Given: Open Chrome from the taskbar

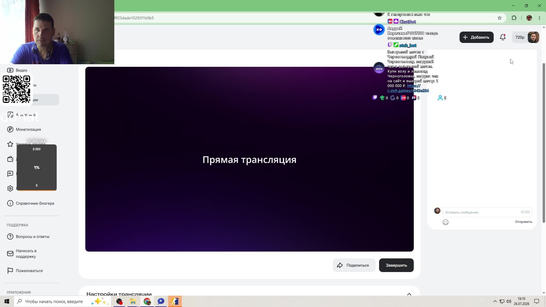Looking at the screenshot, I should pos(147,301).
